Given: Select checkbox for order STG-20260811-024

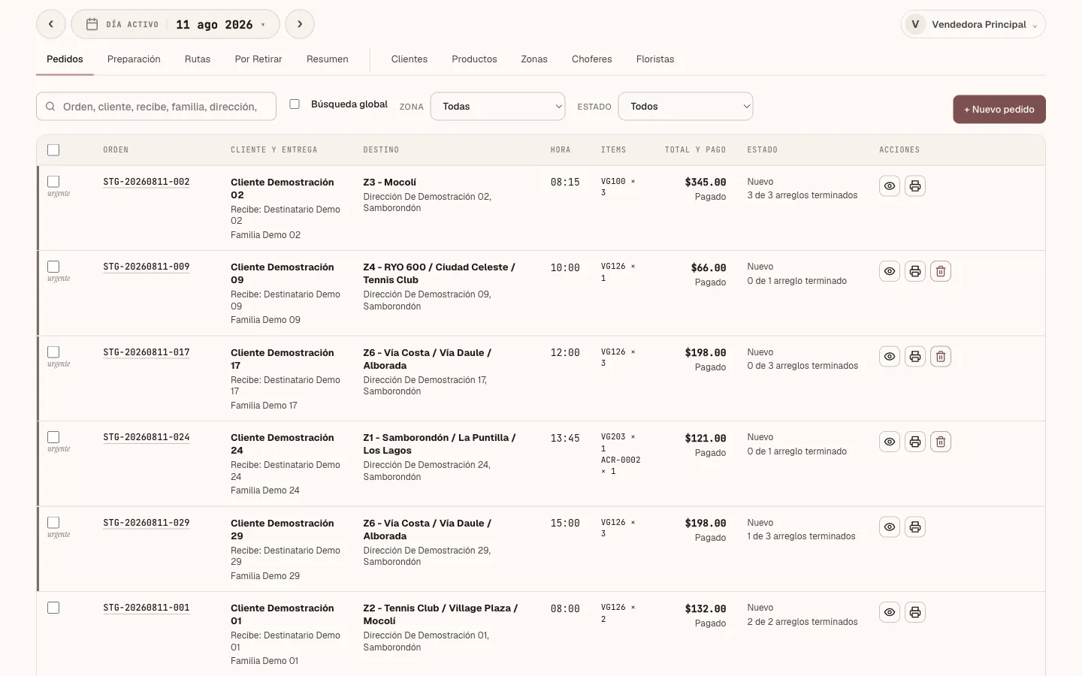Looking at the screenshot, I should 53,437.
